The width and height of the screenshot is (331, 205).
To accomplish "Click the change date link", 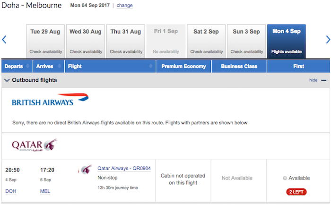I will click(124, 6).
